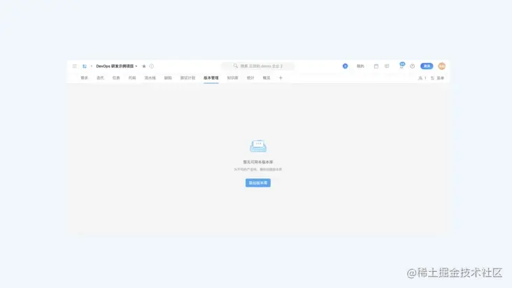Click the project info circle icon
512x288 pixels.
pyautogui.click(x=152, y=66)
